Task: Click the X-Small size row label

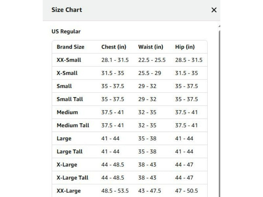Action: coord(67,73)
